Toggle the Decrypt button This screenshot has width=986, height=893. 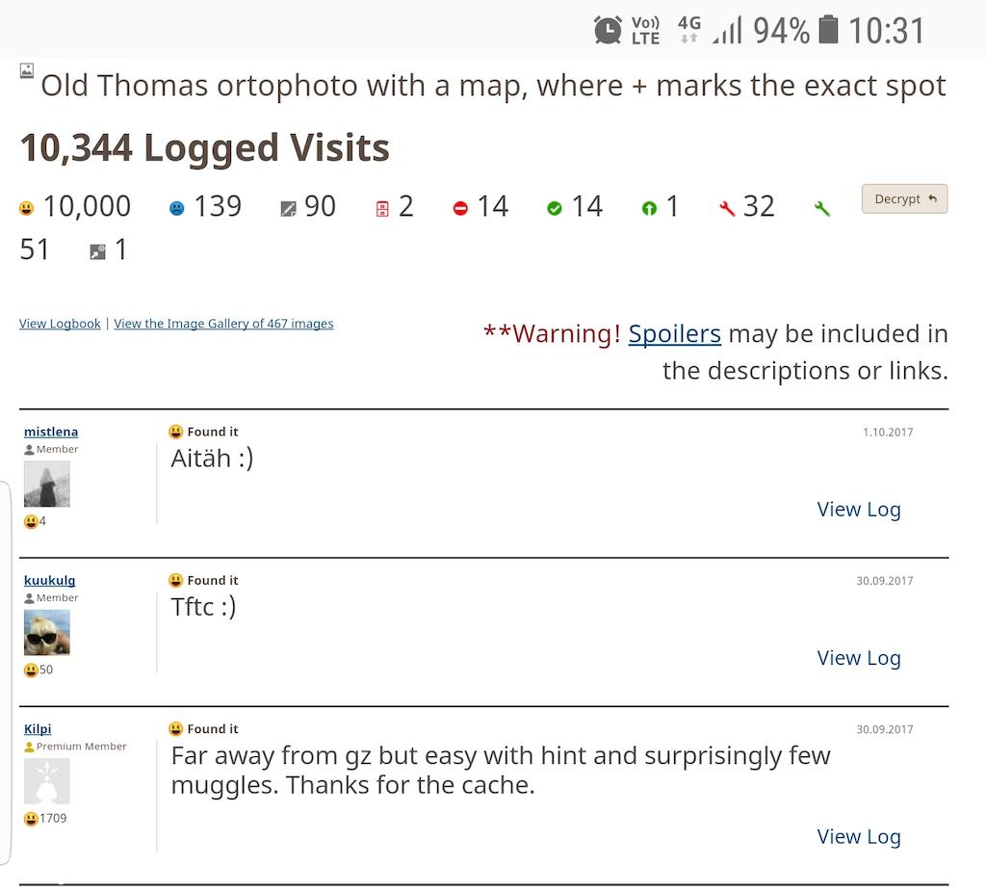coord(904,198)
